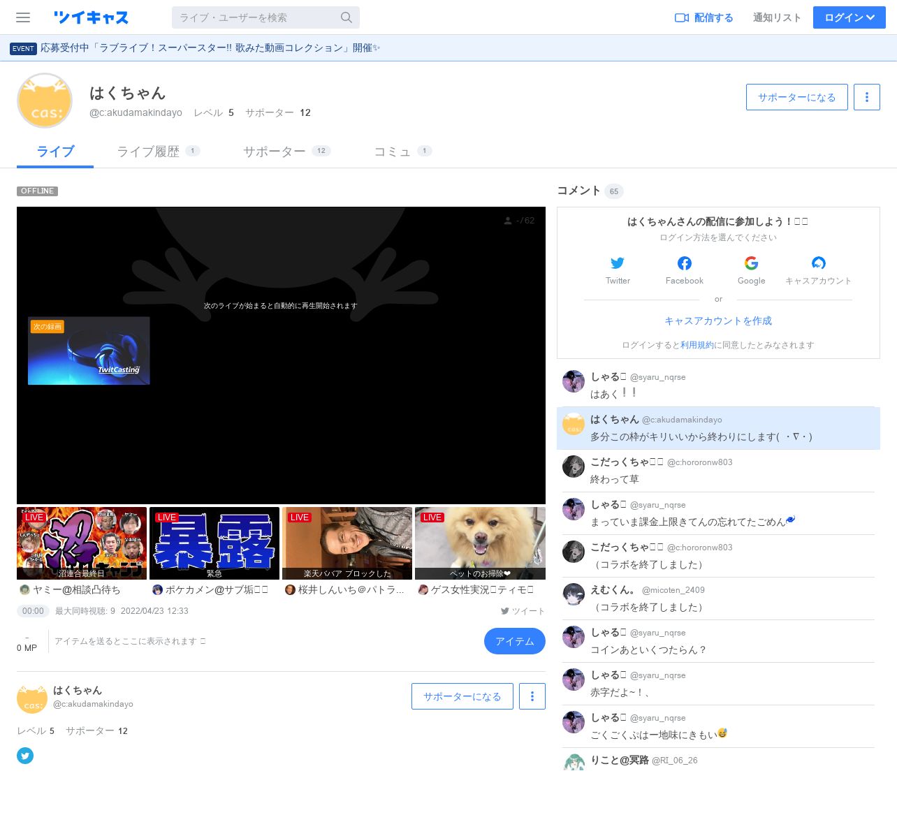Click the 通知リスト link
This screenshot has width=897, height=815.
(x=777, y=17)
